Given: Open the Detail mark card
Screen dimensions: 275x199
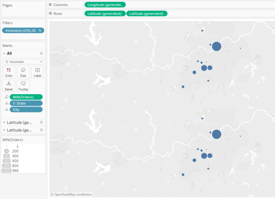Looking at the screenshot, I should [9, 86].
